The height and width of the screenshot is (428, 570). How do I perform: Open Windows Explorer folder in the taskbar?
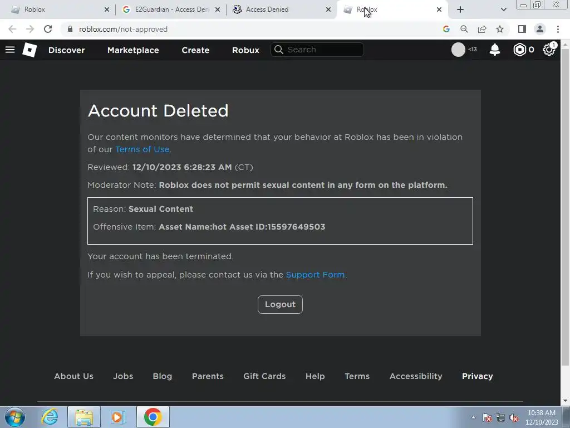coord(84,417)
